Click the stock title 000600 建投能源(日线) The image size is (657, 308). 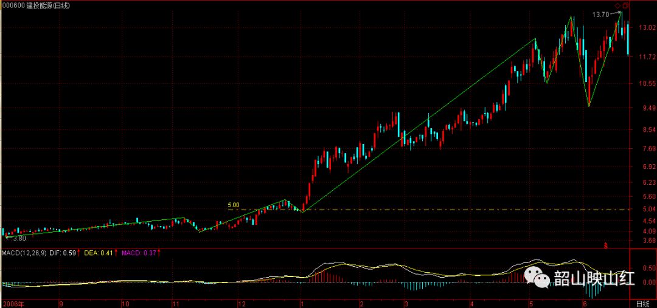click(36, 5)
